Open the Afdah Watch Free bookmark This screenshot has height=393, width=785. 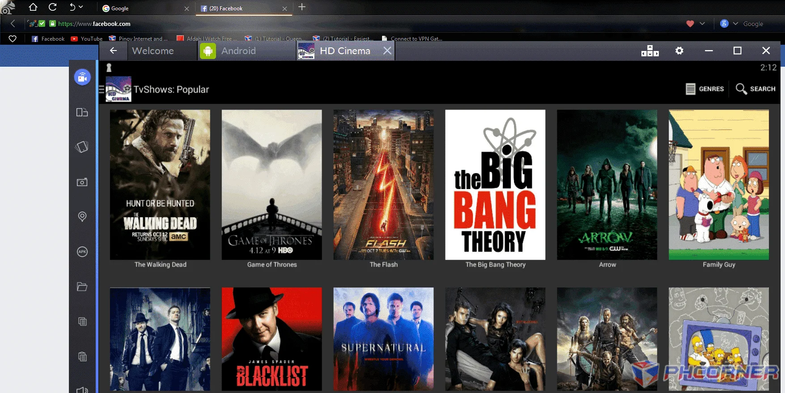[207, 38]
